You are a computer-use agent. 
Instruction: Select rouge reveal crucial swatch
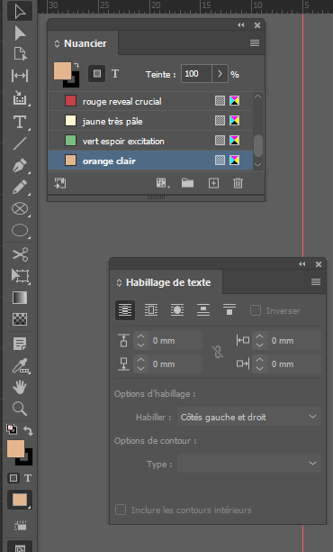(x=150, y=101)
